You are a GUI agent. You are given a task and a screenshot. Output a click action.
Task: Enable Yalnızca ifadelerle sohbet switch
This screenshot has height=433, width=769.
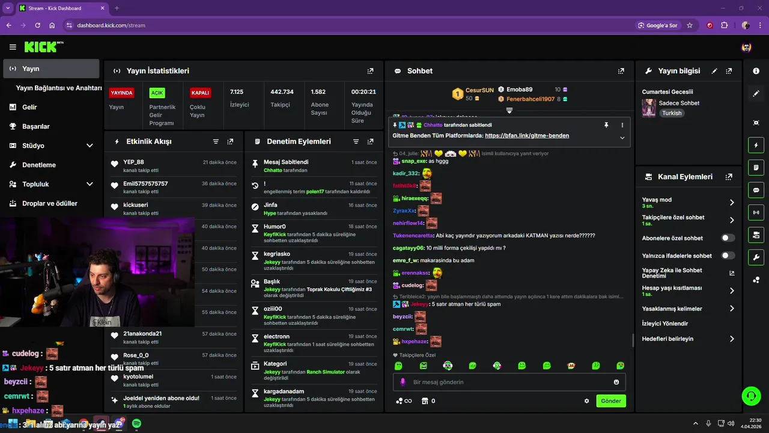click(728, 256)
